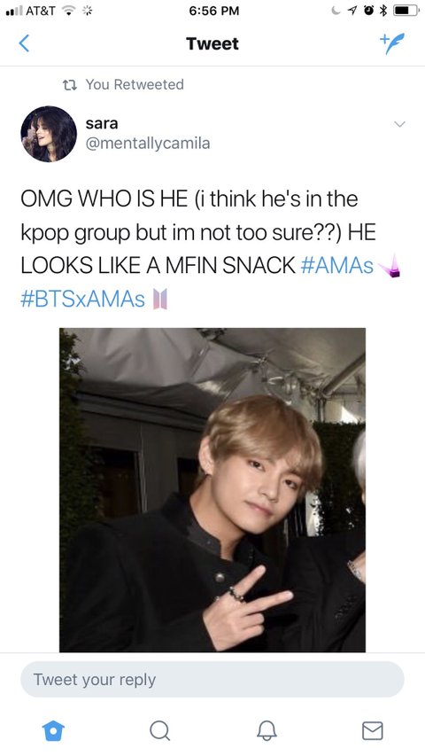Open the Messages envelope icon

point(373,730)
